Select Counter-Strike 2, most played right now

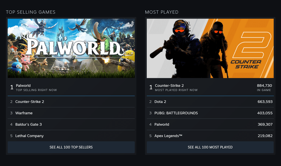click(176, 87)
